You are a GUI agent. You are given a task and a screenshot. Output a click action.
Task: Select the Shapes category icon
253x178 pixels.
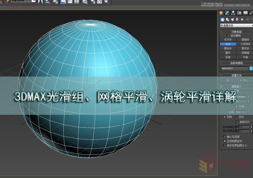pyautogui.click(x=227, y=19)
